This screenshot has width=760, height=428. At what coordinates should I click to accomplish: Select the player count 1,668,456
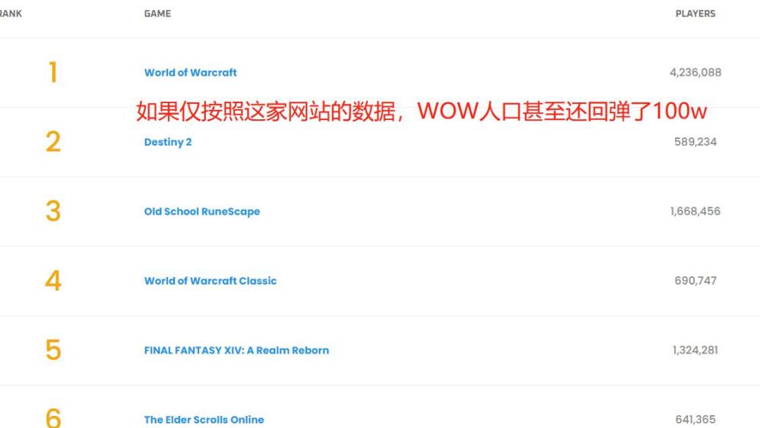695,211
